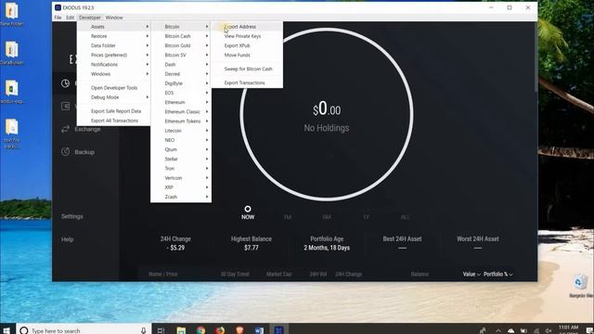Open the Value sort dropdown
Screen dimensions: 594x334
(x=471, y=275)
